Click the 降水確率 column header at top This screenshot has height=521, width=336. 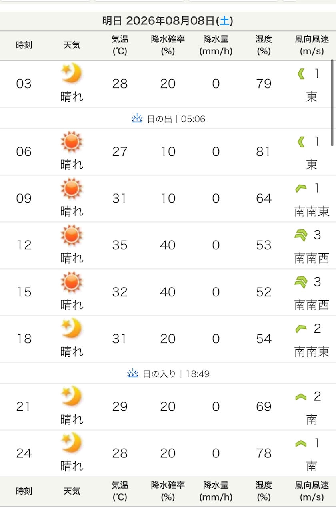coord(168,45)
